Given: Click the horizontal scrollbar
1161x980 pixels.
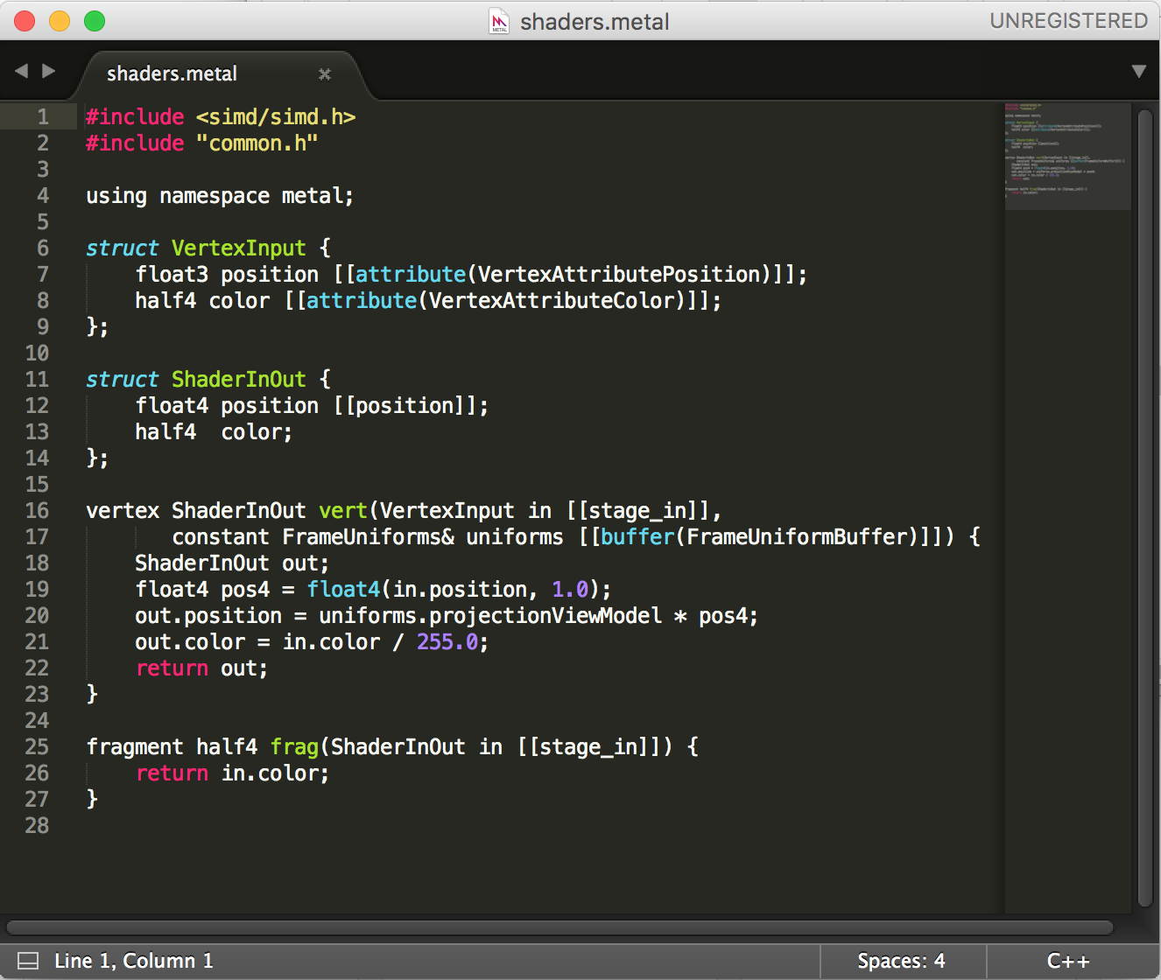Looking at the screenshot, I should coord(560,927).
